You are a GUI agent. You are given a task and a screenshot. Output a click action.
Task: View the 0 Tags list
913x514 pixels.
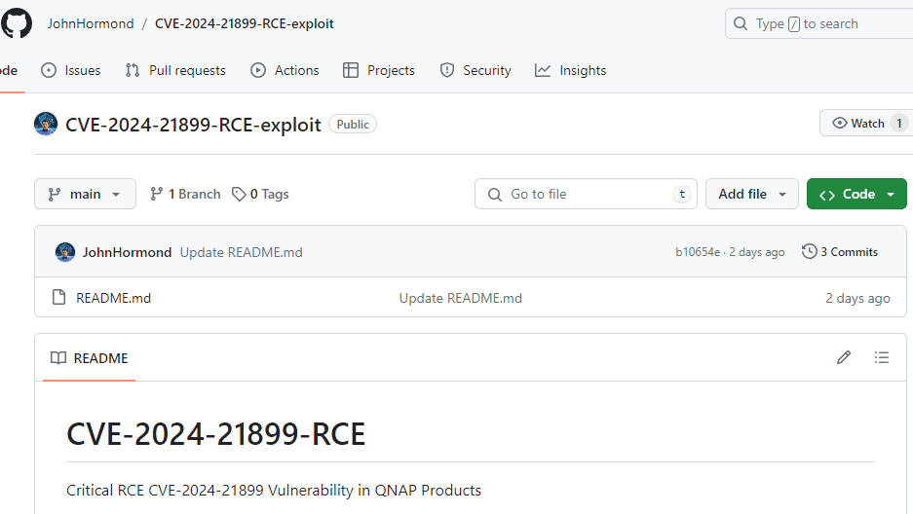260,194
